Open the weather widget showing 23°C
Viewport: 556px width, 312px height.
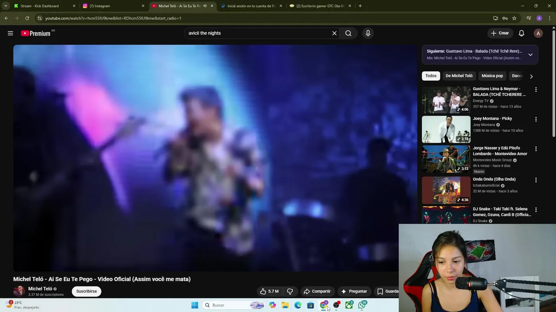tap(22, 305)
